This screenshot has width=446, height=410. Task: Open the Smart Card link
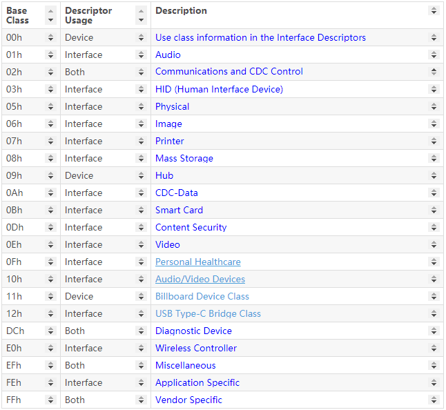pyautogui.click(x=179, y=210)
